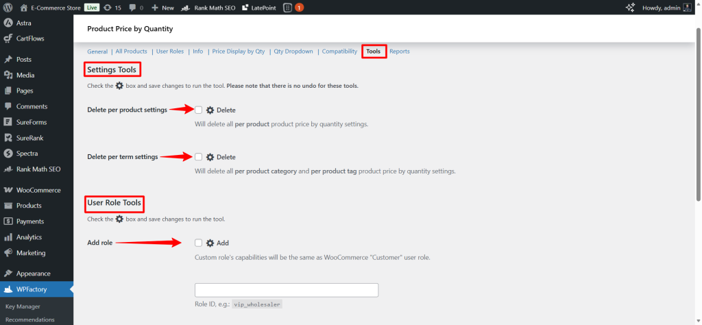Click the AI sparkle icon in admin bar
This screenshot has width=702, height=325.
pos(630,7)
